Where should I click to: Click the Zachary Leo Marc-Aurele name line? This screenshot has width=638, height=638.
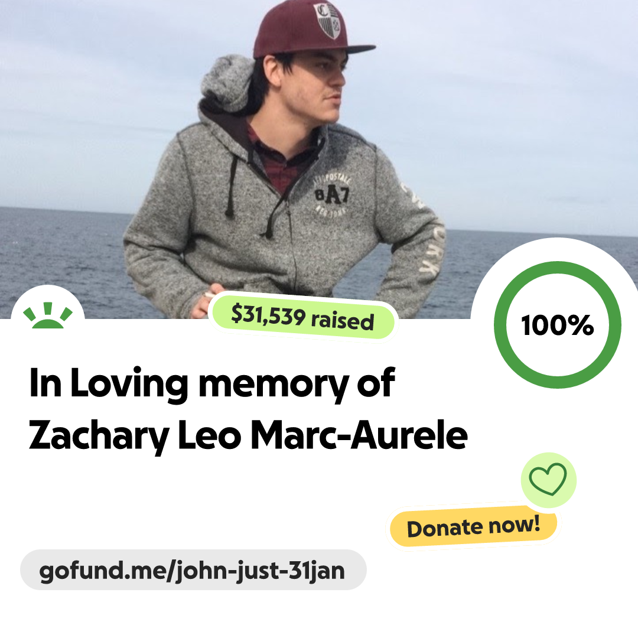[x=248, y=436]
